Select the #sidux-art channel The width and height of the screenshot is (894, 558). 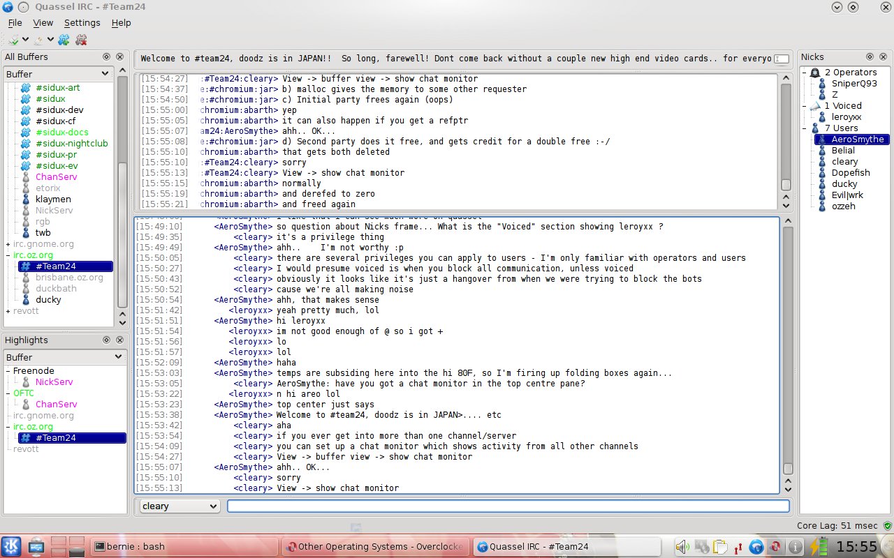click(57, 88)
